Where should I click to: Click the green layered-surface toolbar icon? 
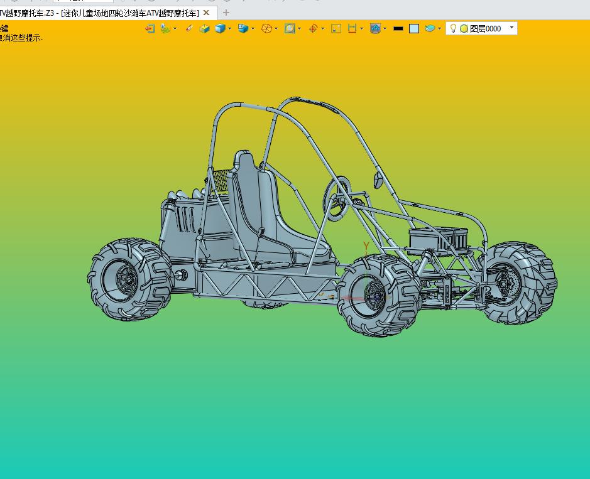(x=165, y=29)
